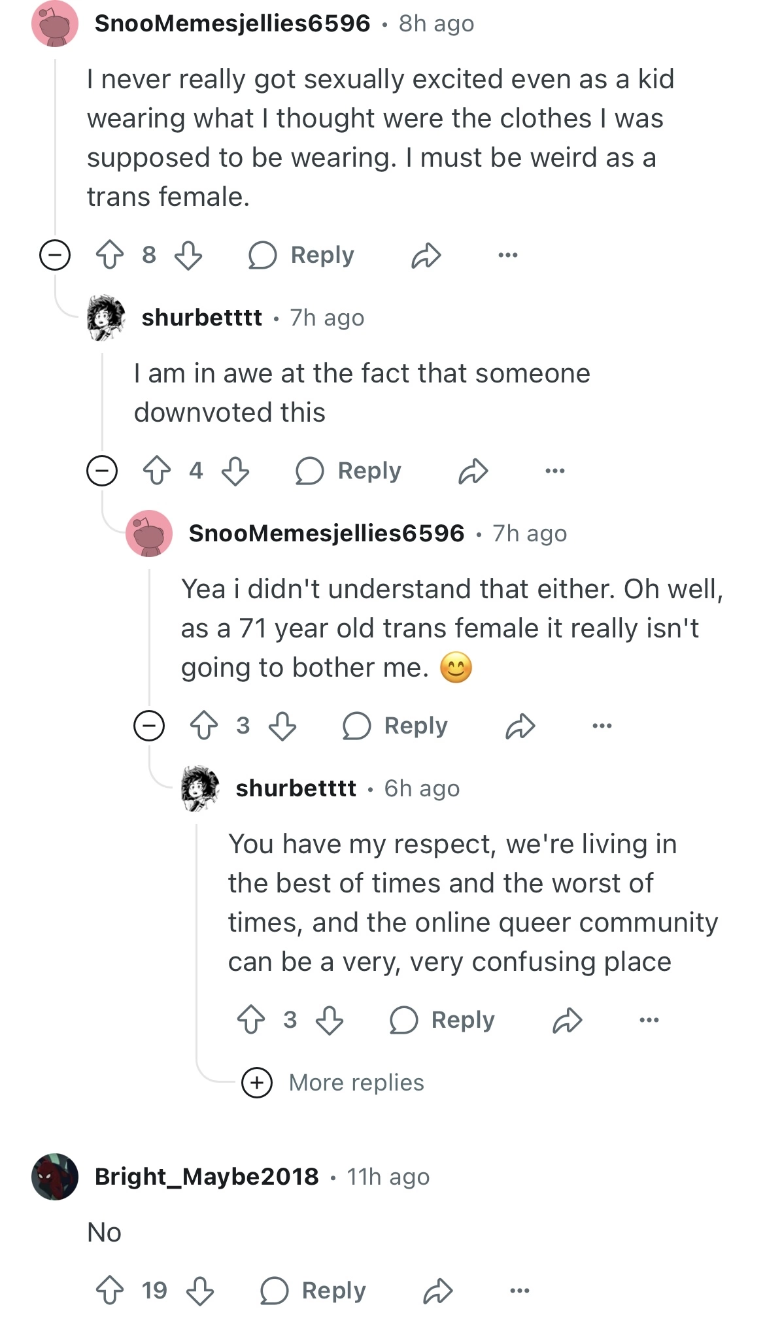The image size is (765, 1339).
Task: Upvote Bright_Maybe2018's 'No' comment
Action: coord(110,1291)
